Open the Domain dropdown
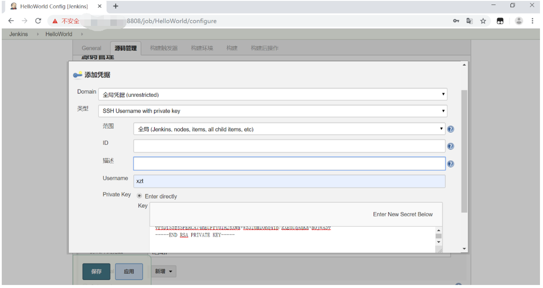The width and height of the screenshot is (543, 288). click(273, 95)
